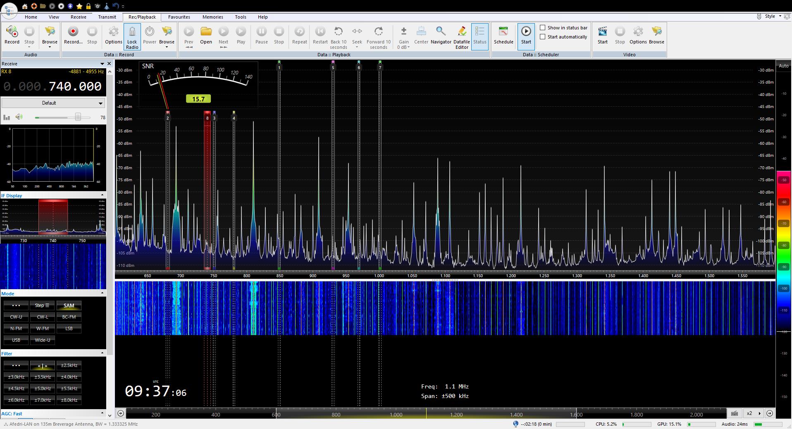The height and width of the screenshot is (429, 792).
Task: Enable Show in status bar checkbox
Action: coord(543,28)
